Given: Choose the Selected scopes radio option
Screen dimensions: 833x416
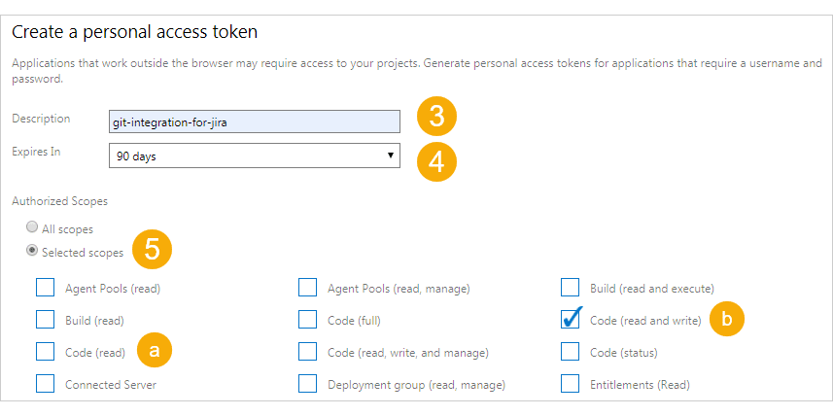Looking at the screenshot, I should point(32,250).
